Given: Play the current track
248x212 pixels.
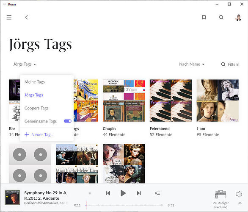Looking at the screenshot, I should pos(123,193).
